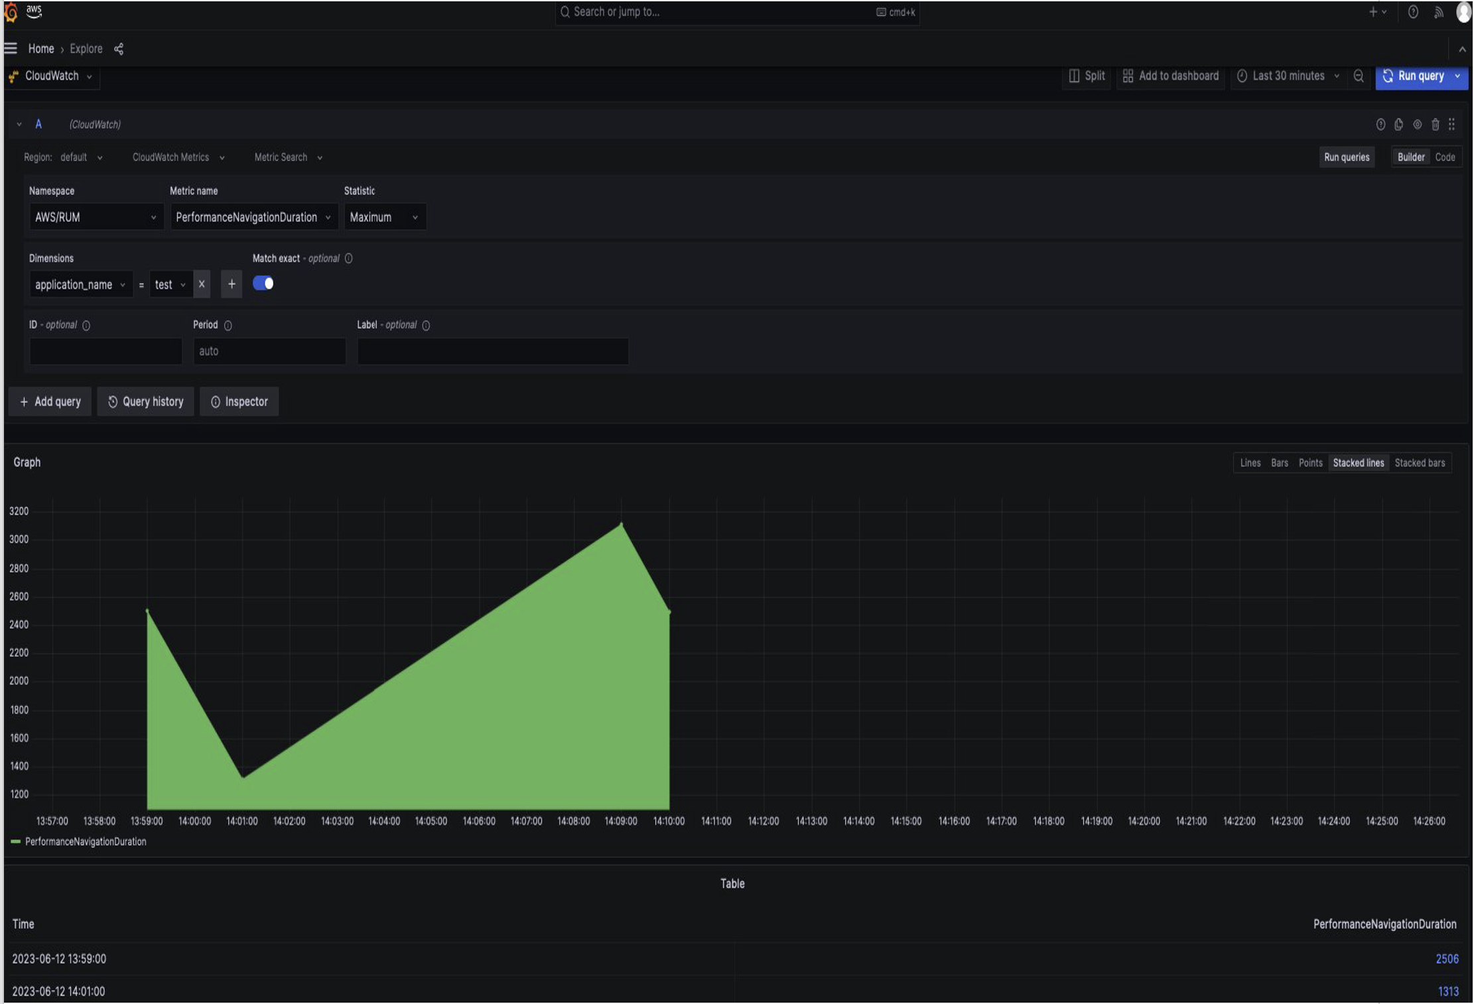Switch to the Code editor tab

click(1445, 157)
